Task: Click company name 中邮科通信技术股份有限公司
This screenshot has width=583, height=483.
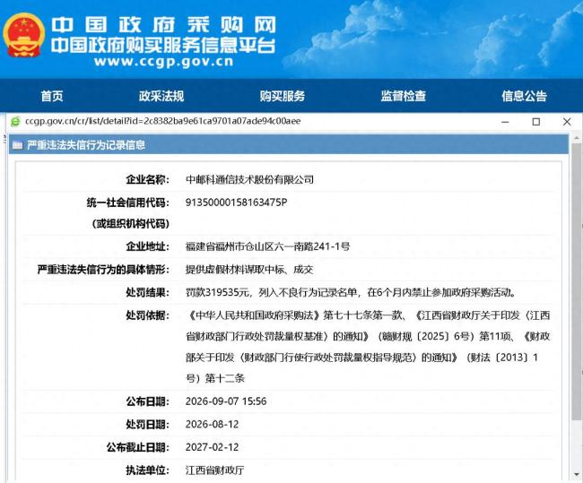Action: (x=249, y=180)
